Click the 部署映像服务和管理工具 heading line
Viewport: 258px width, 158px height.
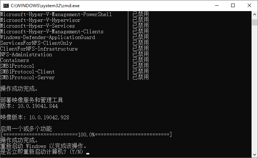32,100
